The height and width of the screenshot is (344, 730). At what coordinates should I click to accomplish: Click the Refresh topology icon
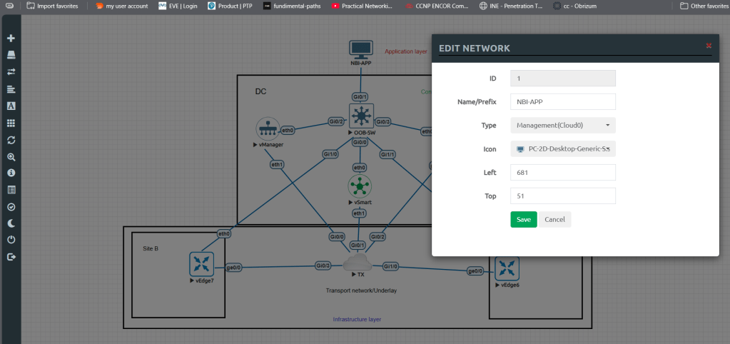11,140
